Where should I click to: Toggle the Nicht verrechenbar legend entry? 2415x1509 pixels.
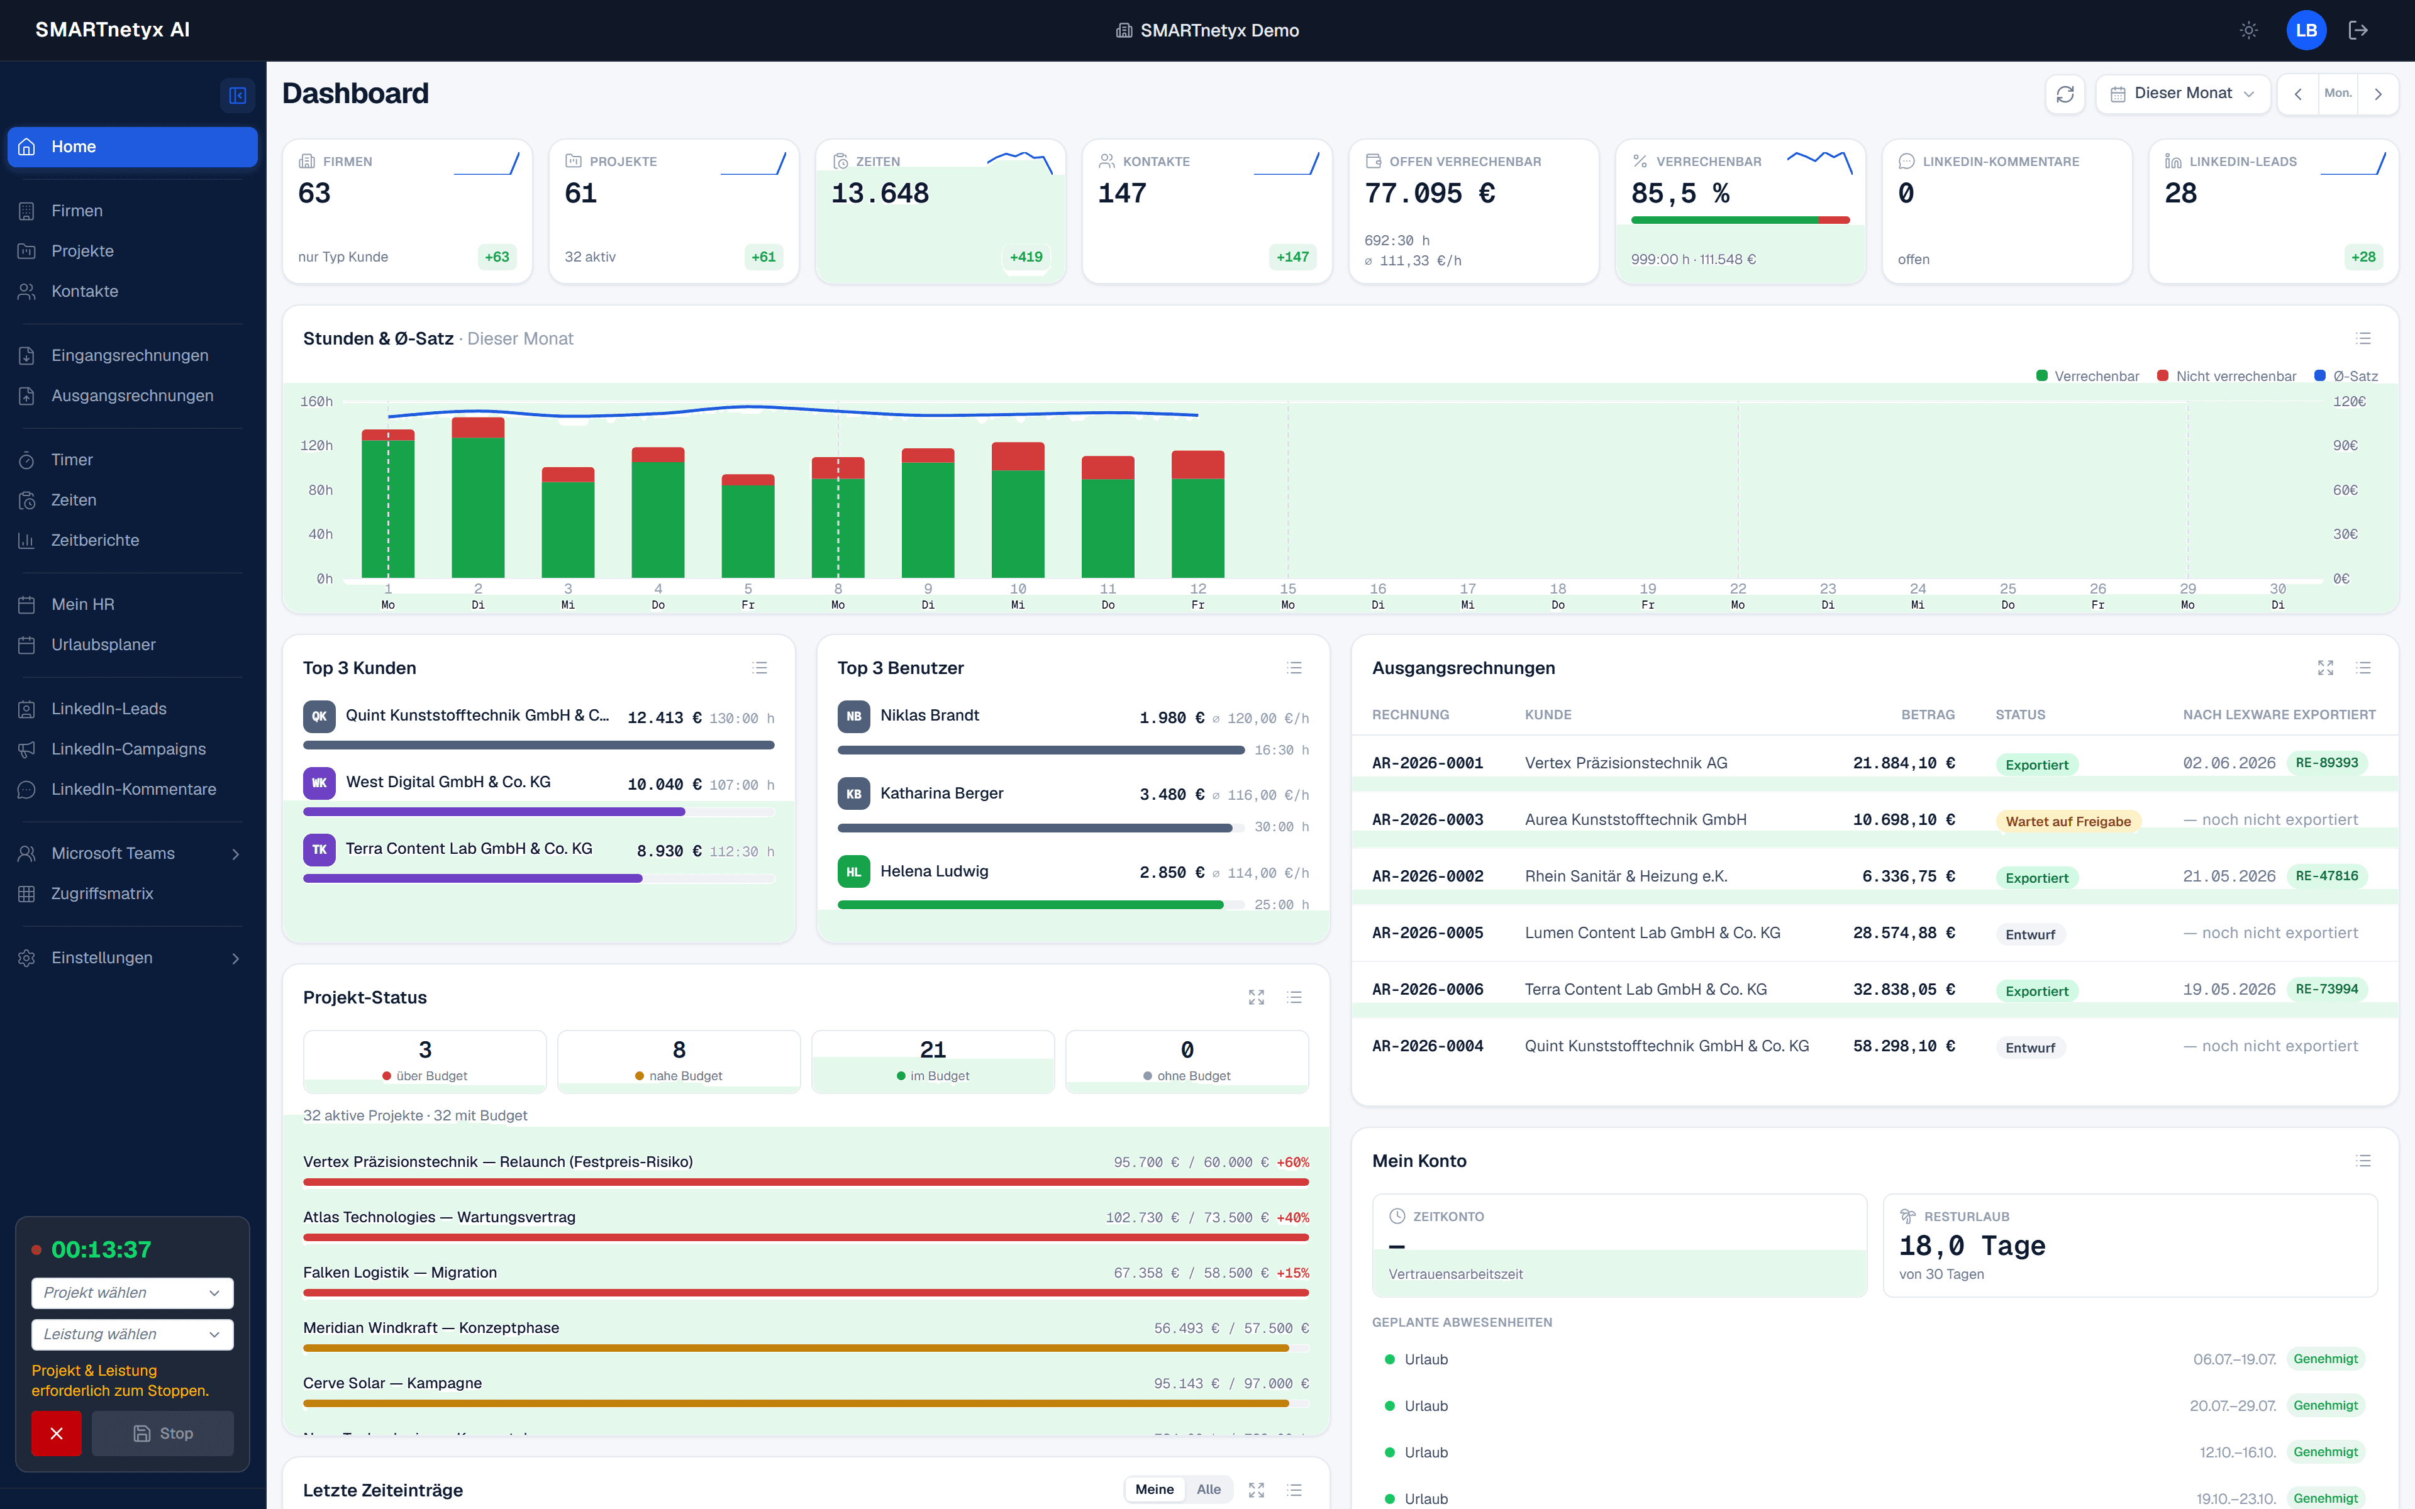2226,376
